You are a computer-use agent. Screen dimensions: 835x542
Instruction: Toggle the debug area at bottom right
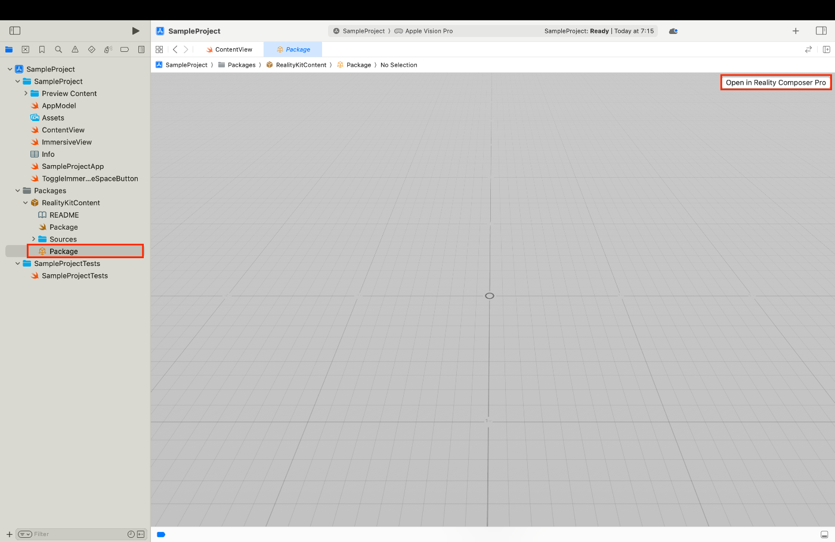(x=824, y=534)
